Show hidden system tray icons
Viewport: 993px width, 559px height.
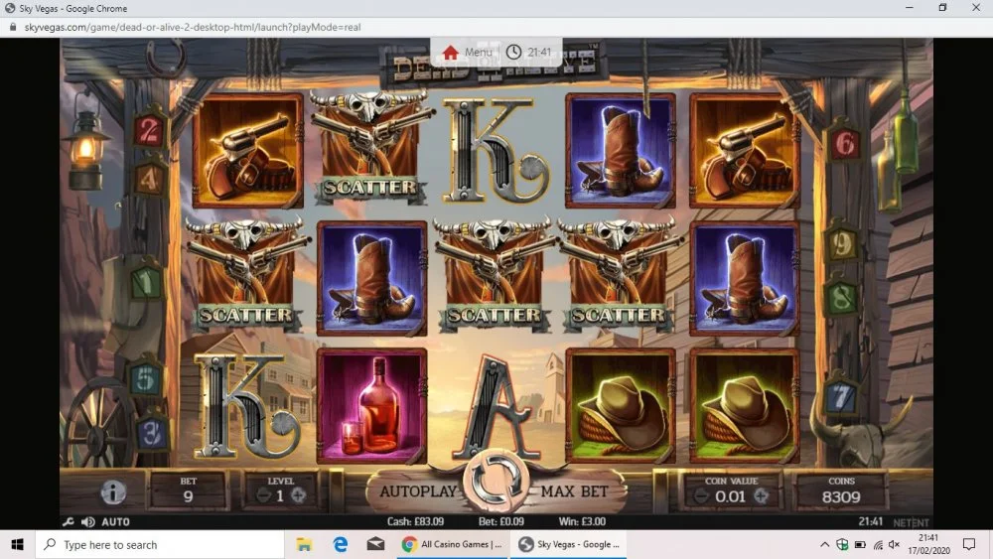[x=824, y=544]
